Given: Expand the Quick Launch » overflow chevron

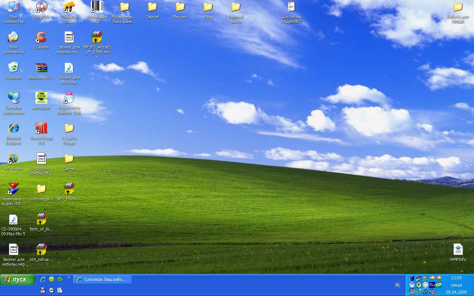Looking at the screenshot, I should pos(69,277).
